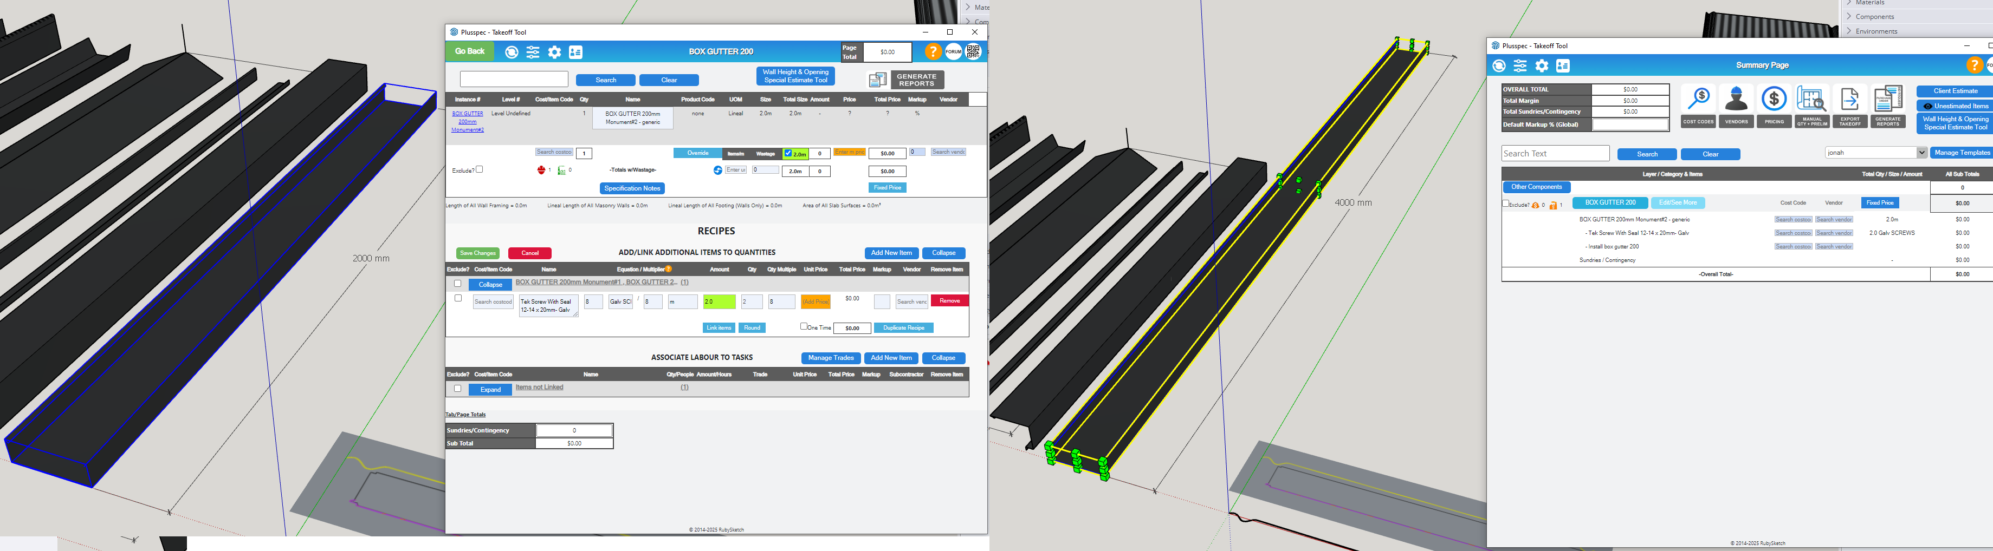Click Generate Reports document icon in BOX GUTTER window
This screenshot has height=551, width=1993.
click(x=877, y=80)
